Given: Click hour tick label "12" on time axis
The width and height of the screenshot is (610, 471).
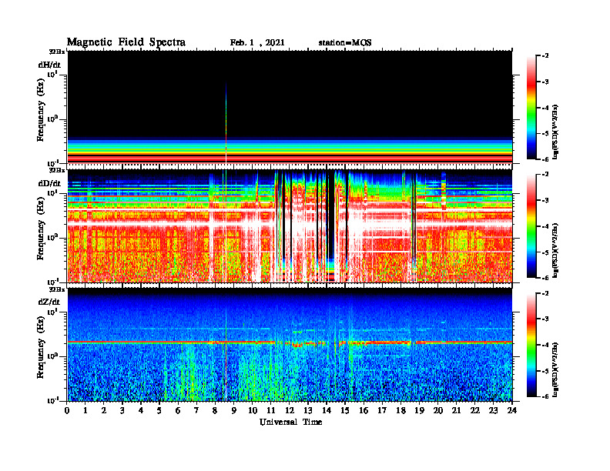Looking at the screenshot, I should [289, 411].
